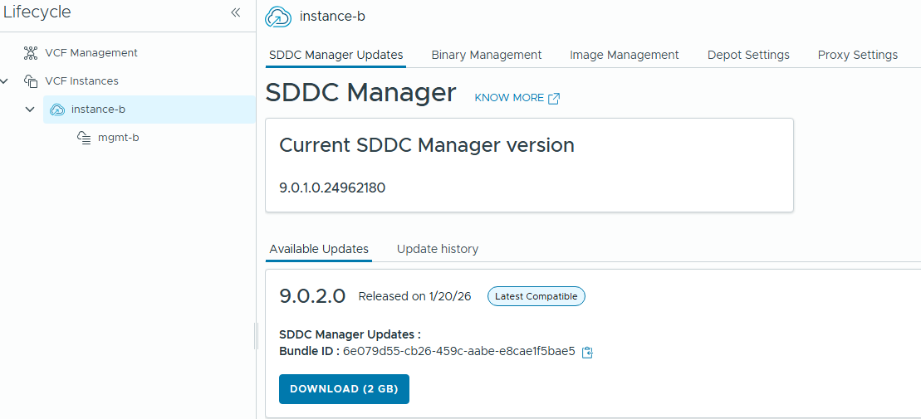Viewport: 921px width, 419px height.
Task: Collapse the Lifecycle side panel
Action: [x=235, y=12]
